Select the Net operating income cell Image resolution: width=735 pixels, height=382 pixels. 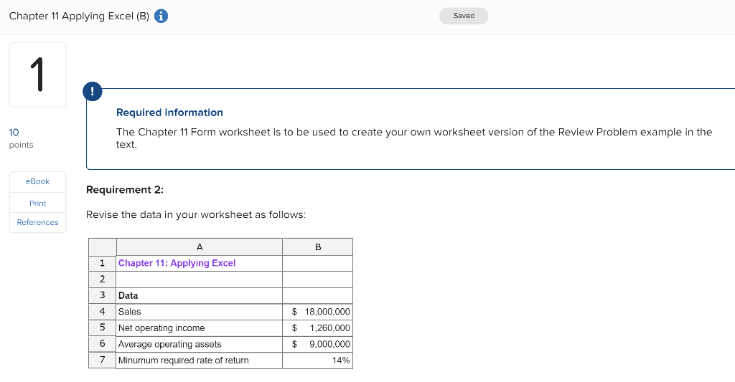point(200,328)
